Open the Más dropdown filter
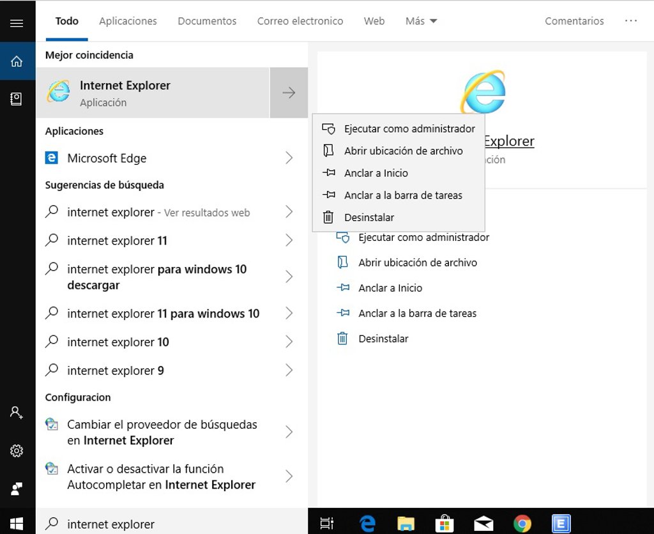The width and height of the screenshot is (654, 534). click(421, 21)
